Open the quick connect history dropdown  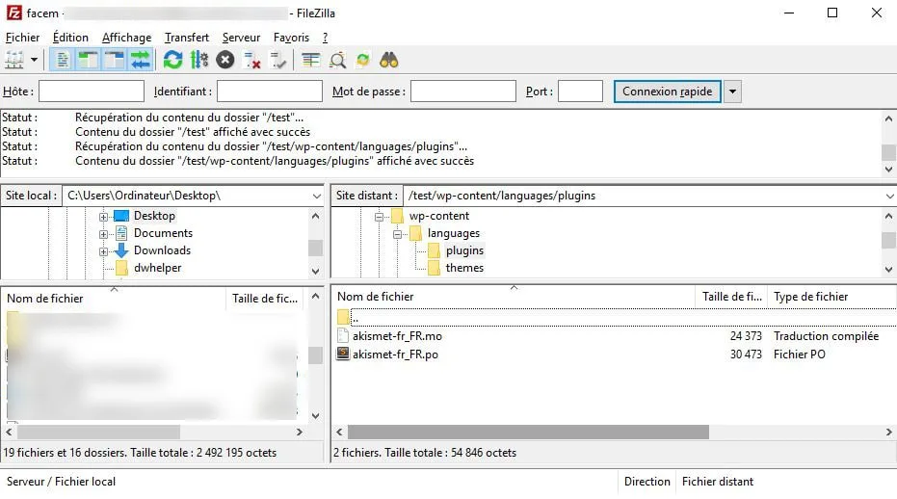[x=732, y=92]
